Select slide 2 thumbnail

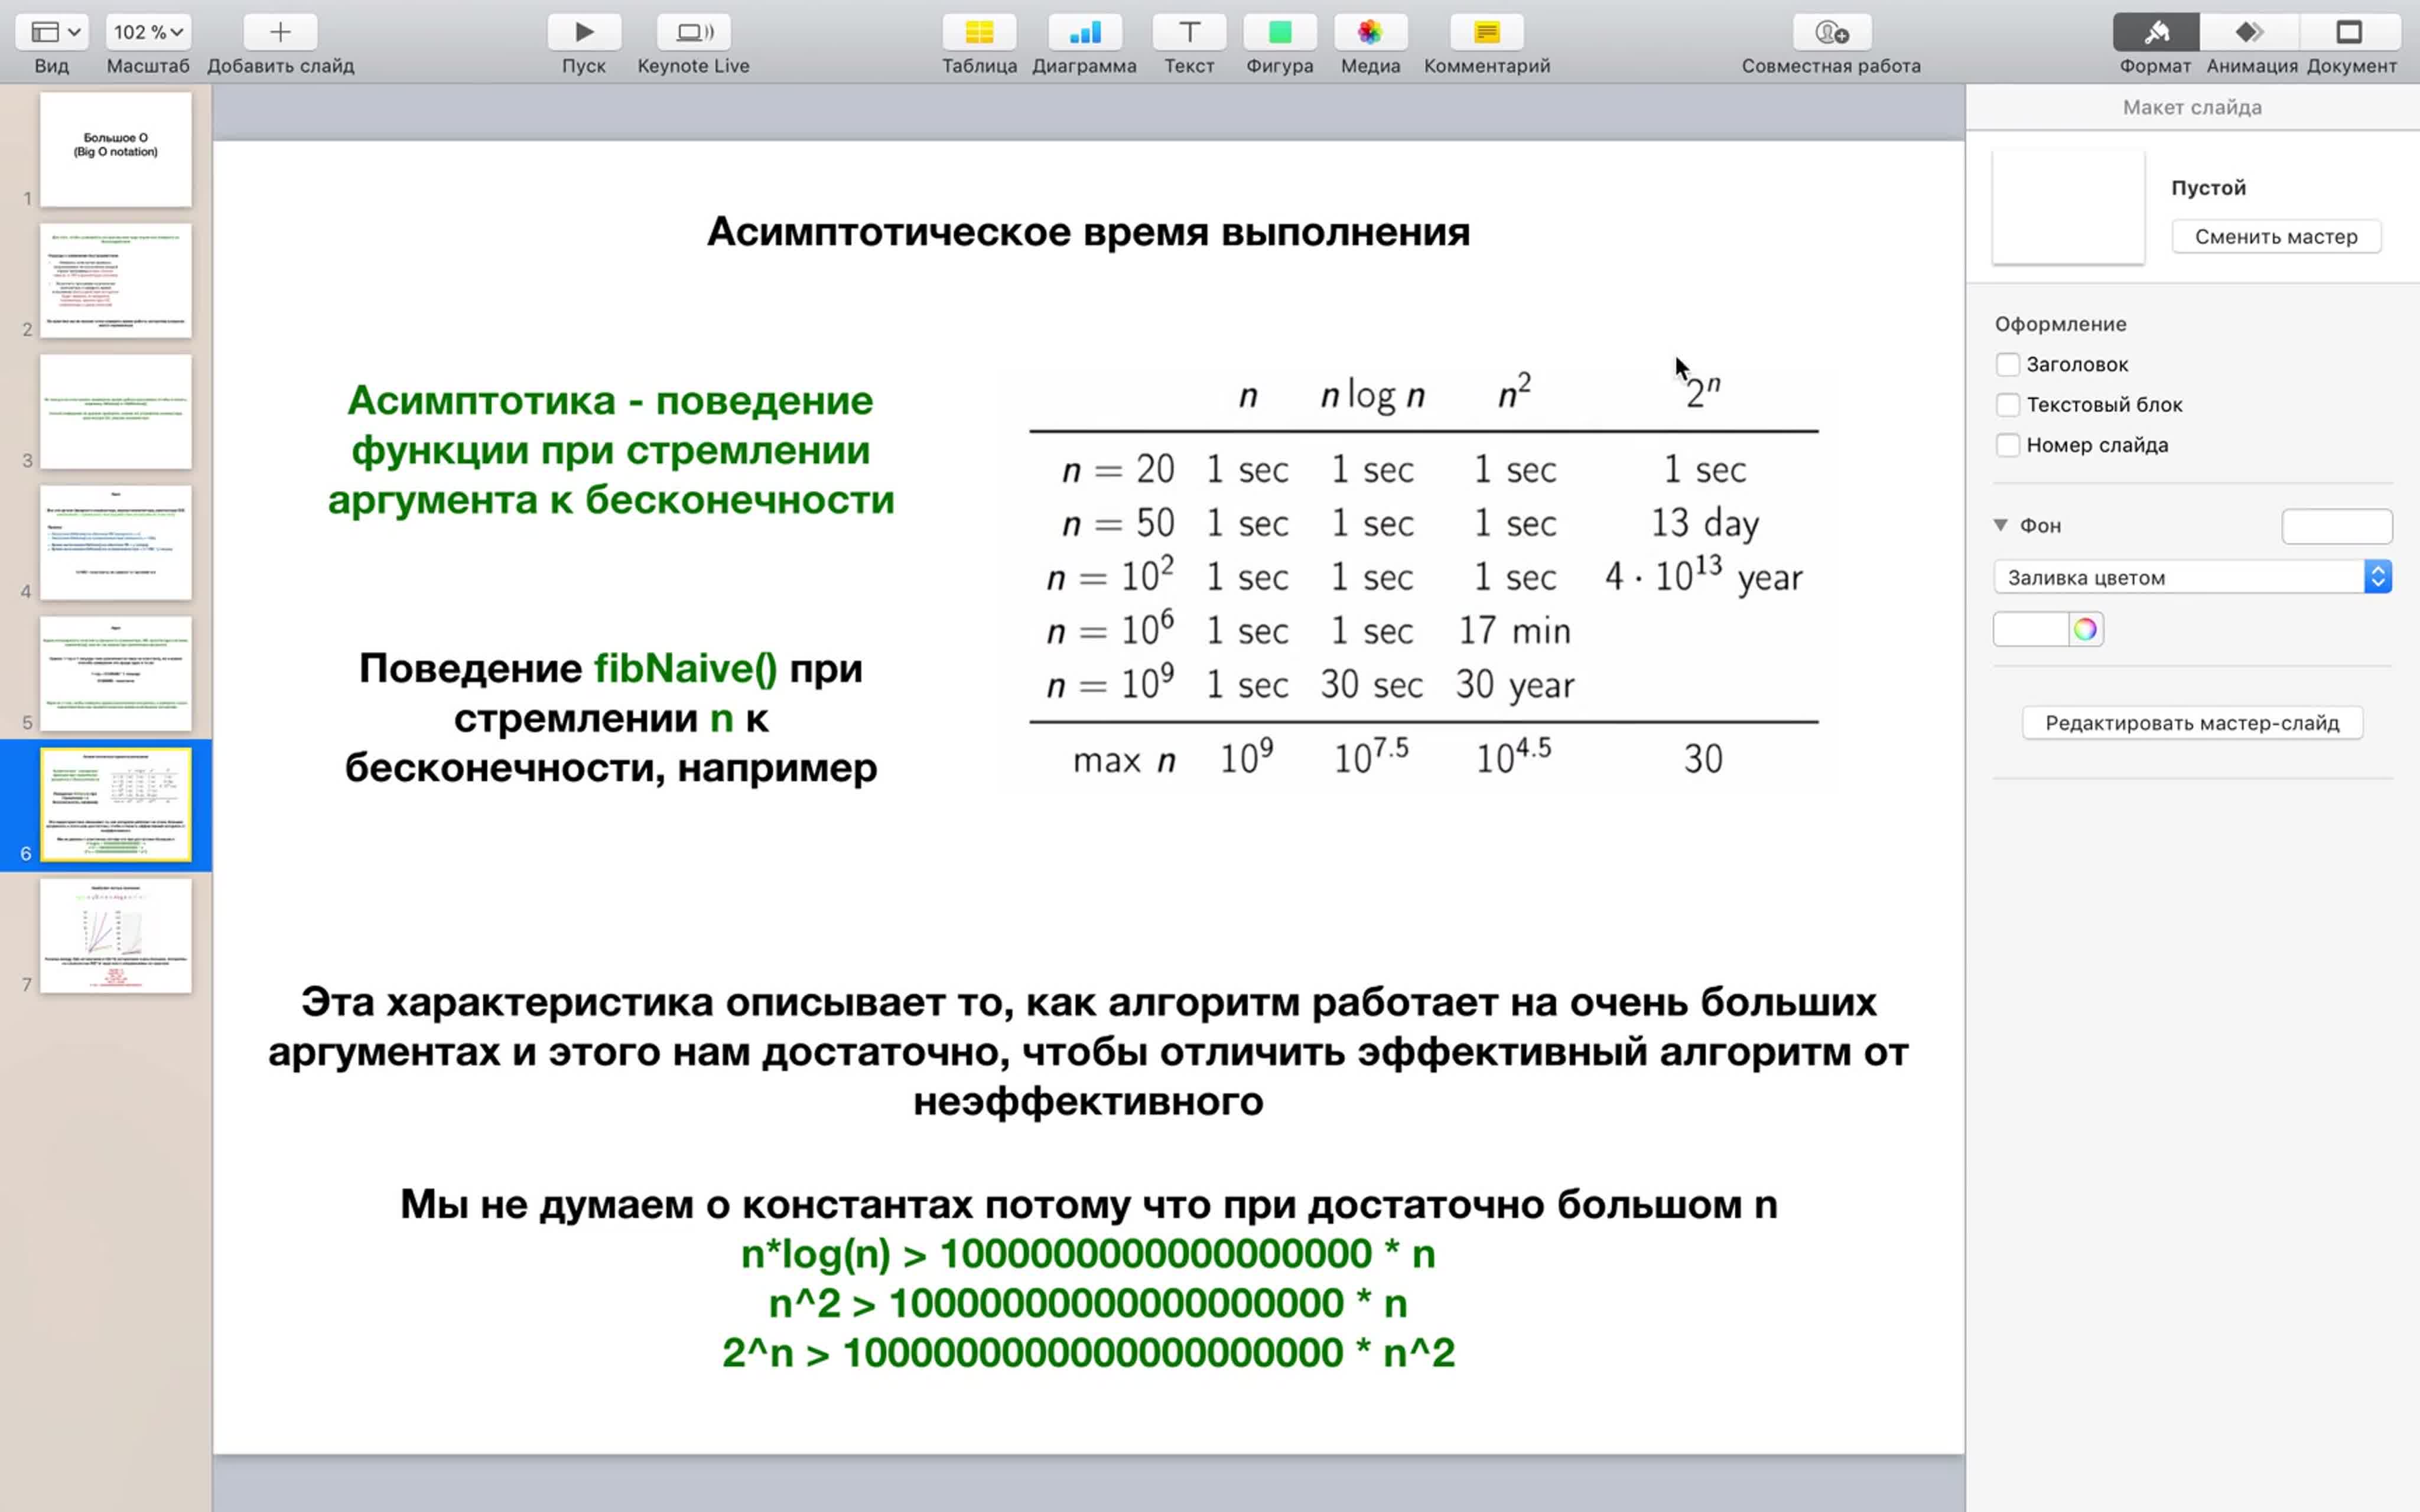point(116,280)
